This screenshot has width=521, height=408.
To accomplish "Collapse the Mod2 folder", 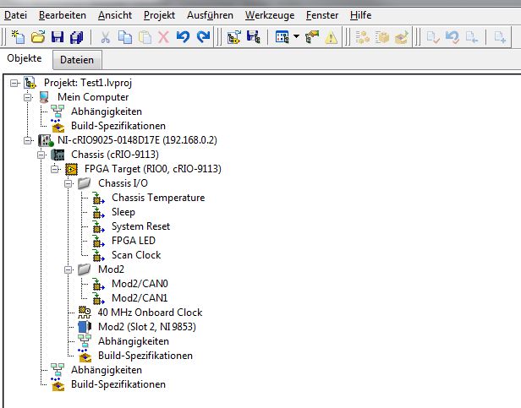I will (69, 269).
